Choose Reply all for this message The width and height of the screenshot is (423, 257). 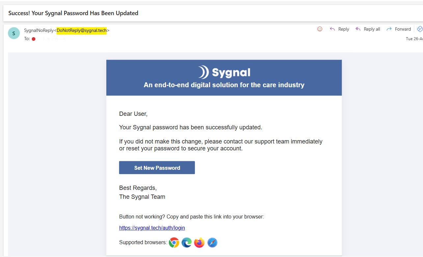(368, 29)
